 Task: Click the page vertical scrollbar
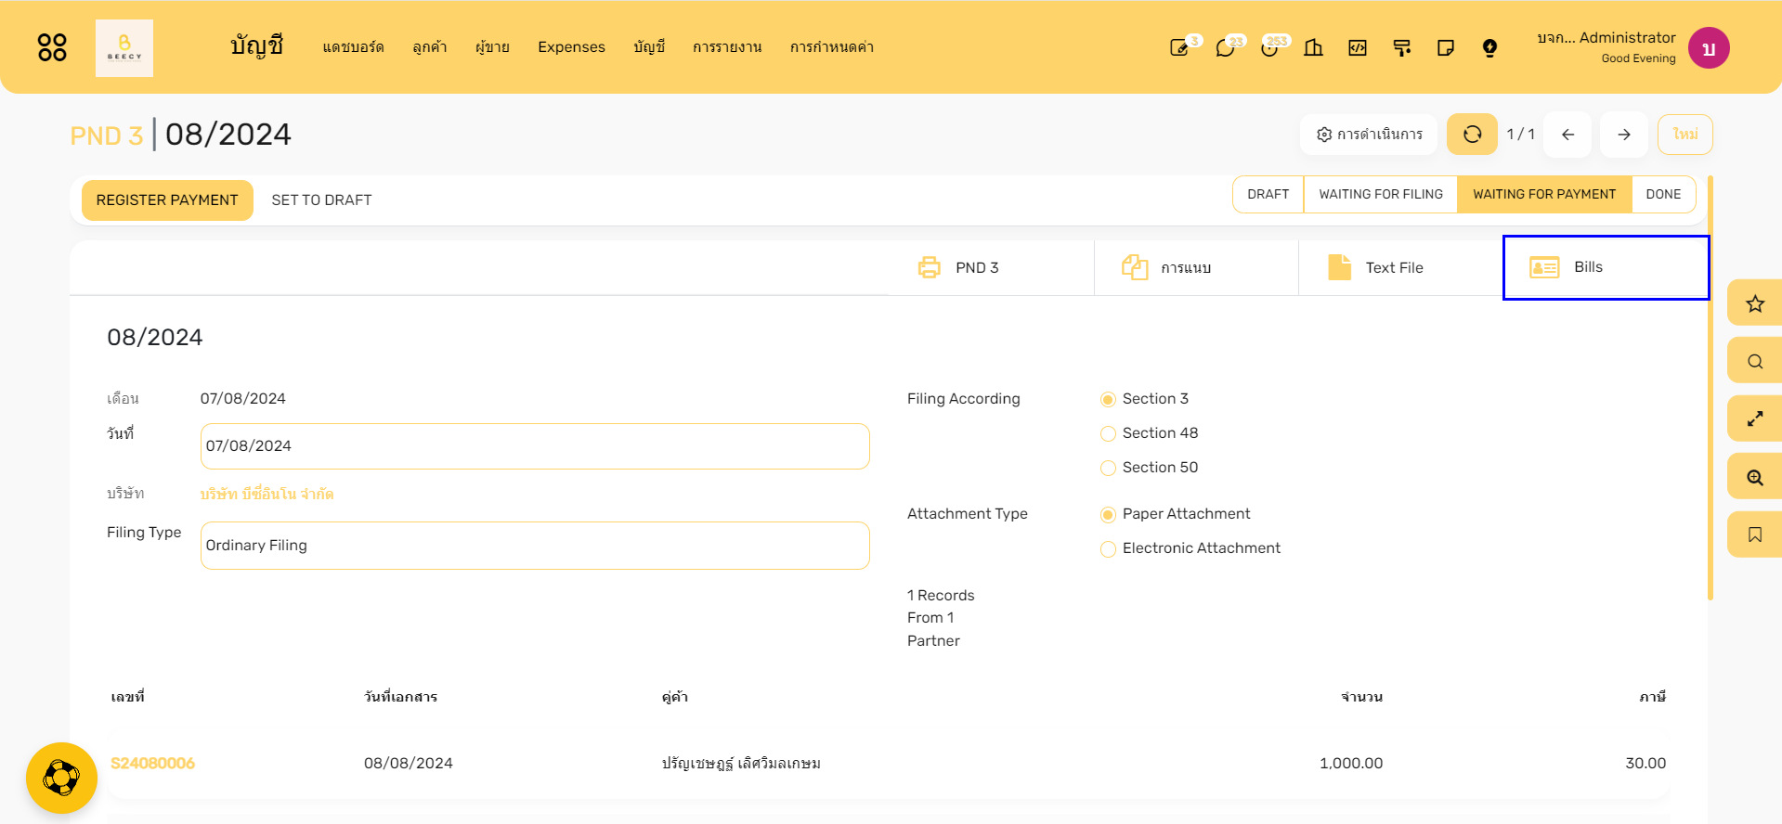[1710, 388]
